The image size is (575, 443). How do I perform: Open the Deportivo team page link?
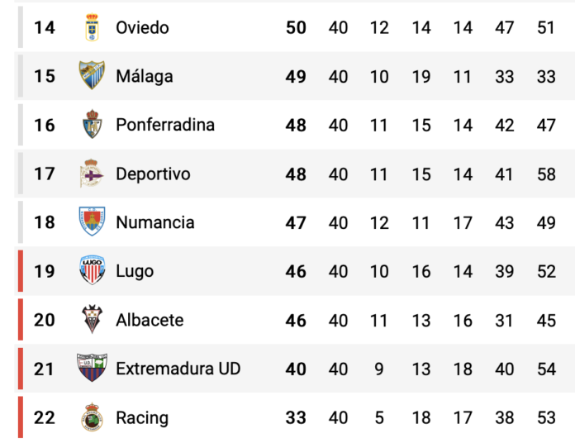coord(153,174)
